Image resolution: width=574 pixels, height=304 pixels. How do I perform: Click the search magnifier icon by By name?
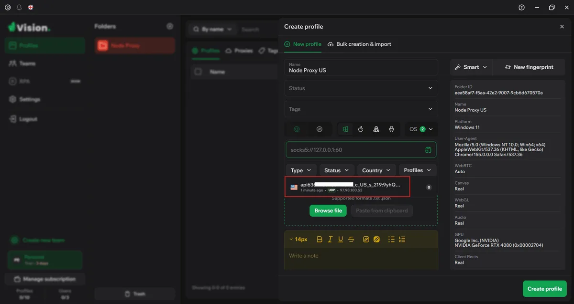(196, 29)
